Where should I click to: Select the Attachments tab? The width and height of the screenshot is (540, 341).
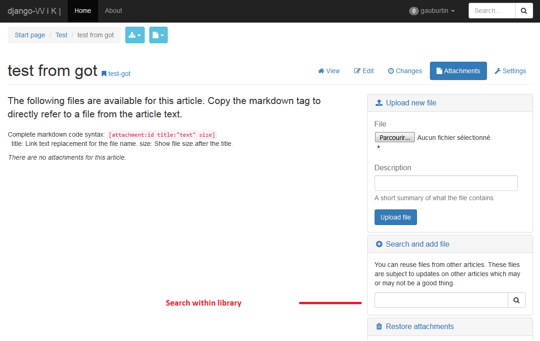458,71
